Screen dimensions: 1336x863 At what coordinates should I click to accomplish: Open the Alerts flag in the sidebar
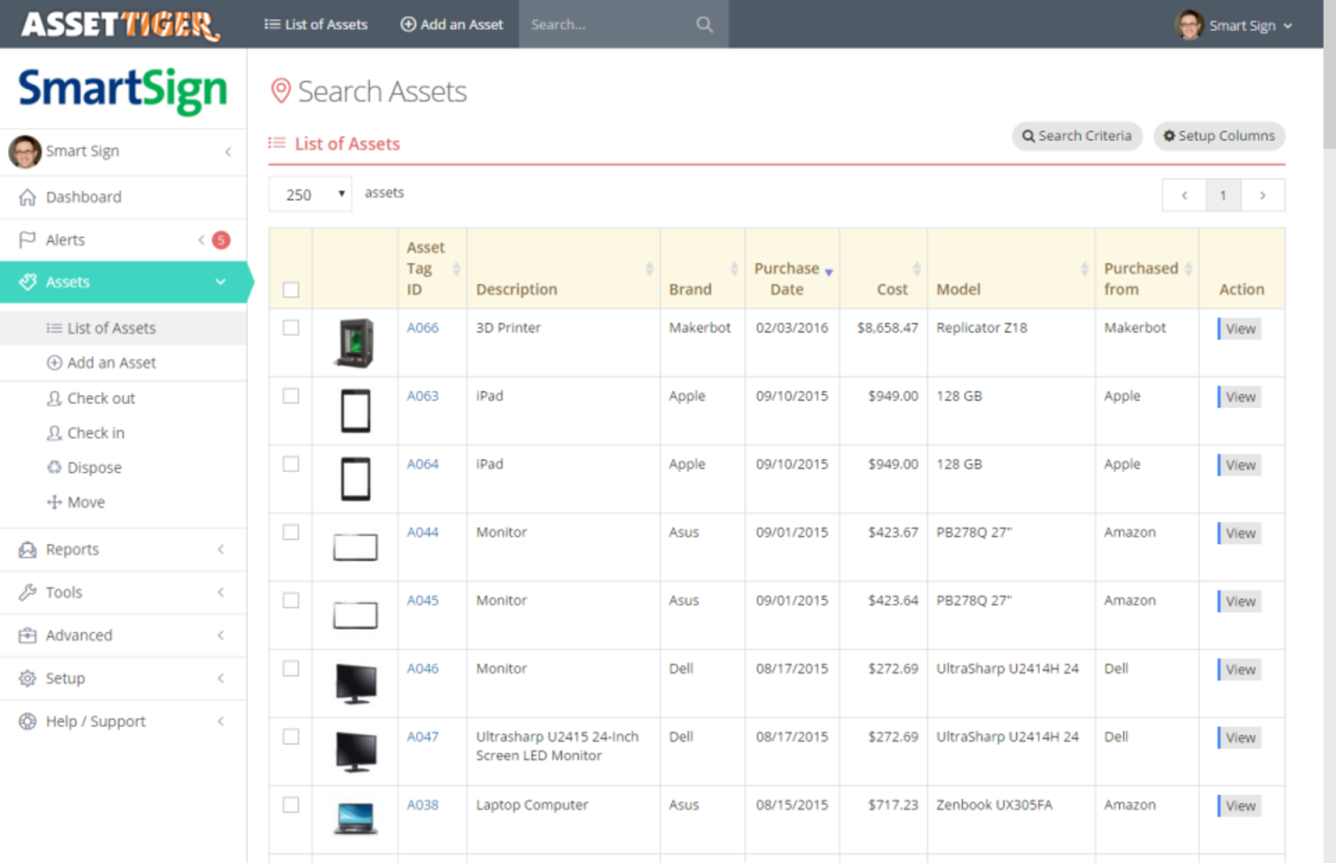tap(26, 239)
